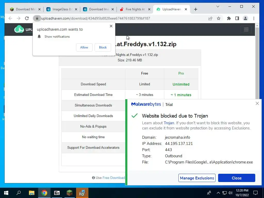Open Chrome three-dot menu
Screen dimensions: 264x198
point(254,18)
